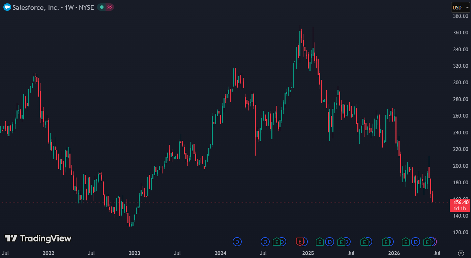Click the 260.00 price axis label
Image resolution: width=471 pixels, height=258 pixels.
click(x=461, y=116)
